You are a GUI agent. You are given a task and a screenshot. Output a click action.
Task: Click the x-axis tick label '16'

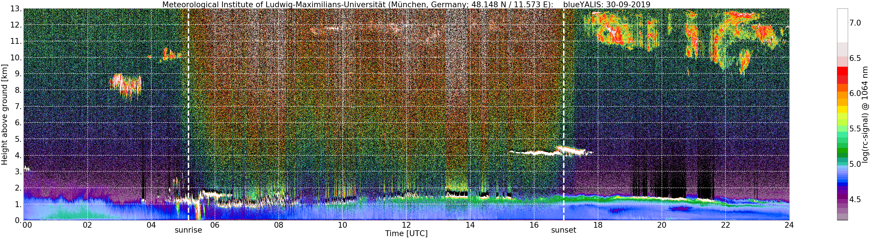point(534,225)
